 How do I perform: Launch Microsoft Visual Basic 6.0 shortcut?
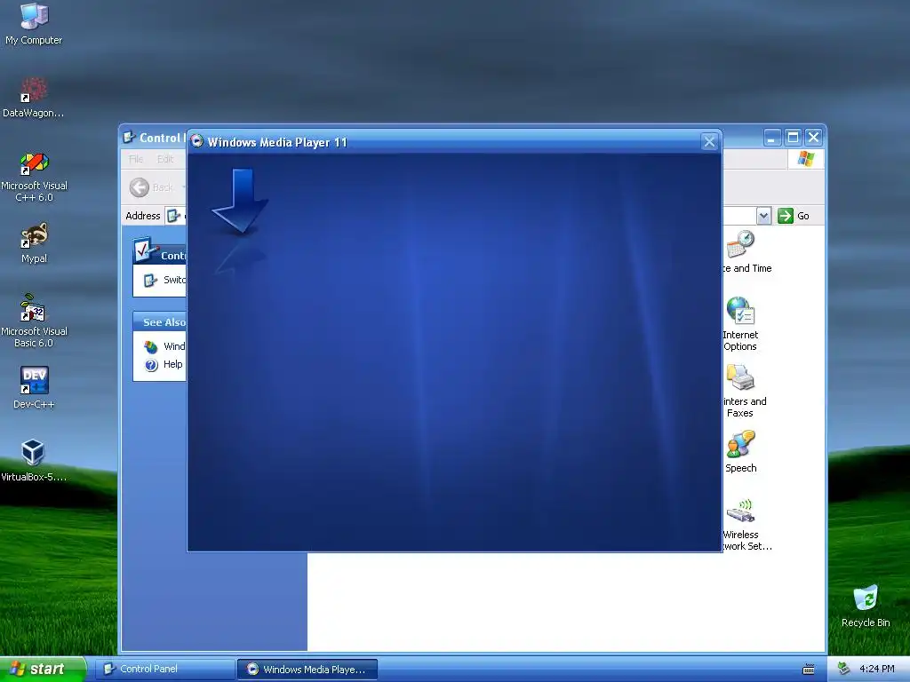(34, 321)
